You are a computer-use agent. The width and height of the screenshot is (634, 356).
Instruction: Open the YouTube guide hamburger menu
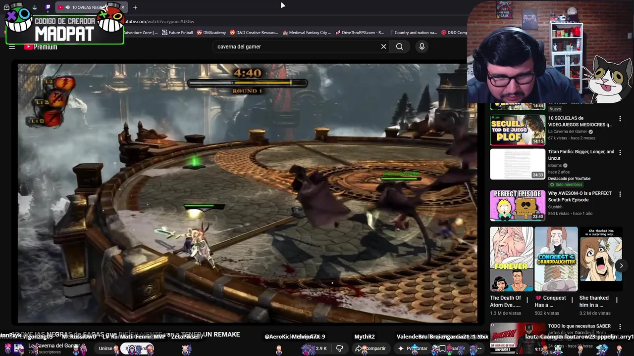pos(12,47)
